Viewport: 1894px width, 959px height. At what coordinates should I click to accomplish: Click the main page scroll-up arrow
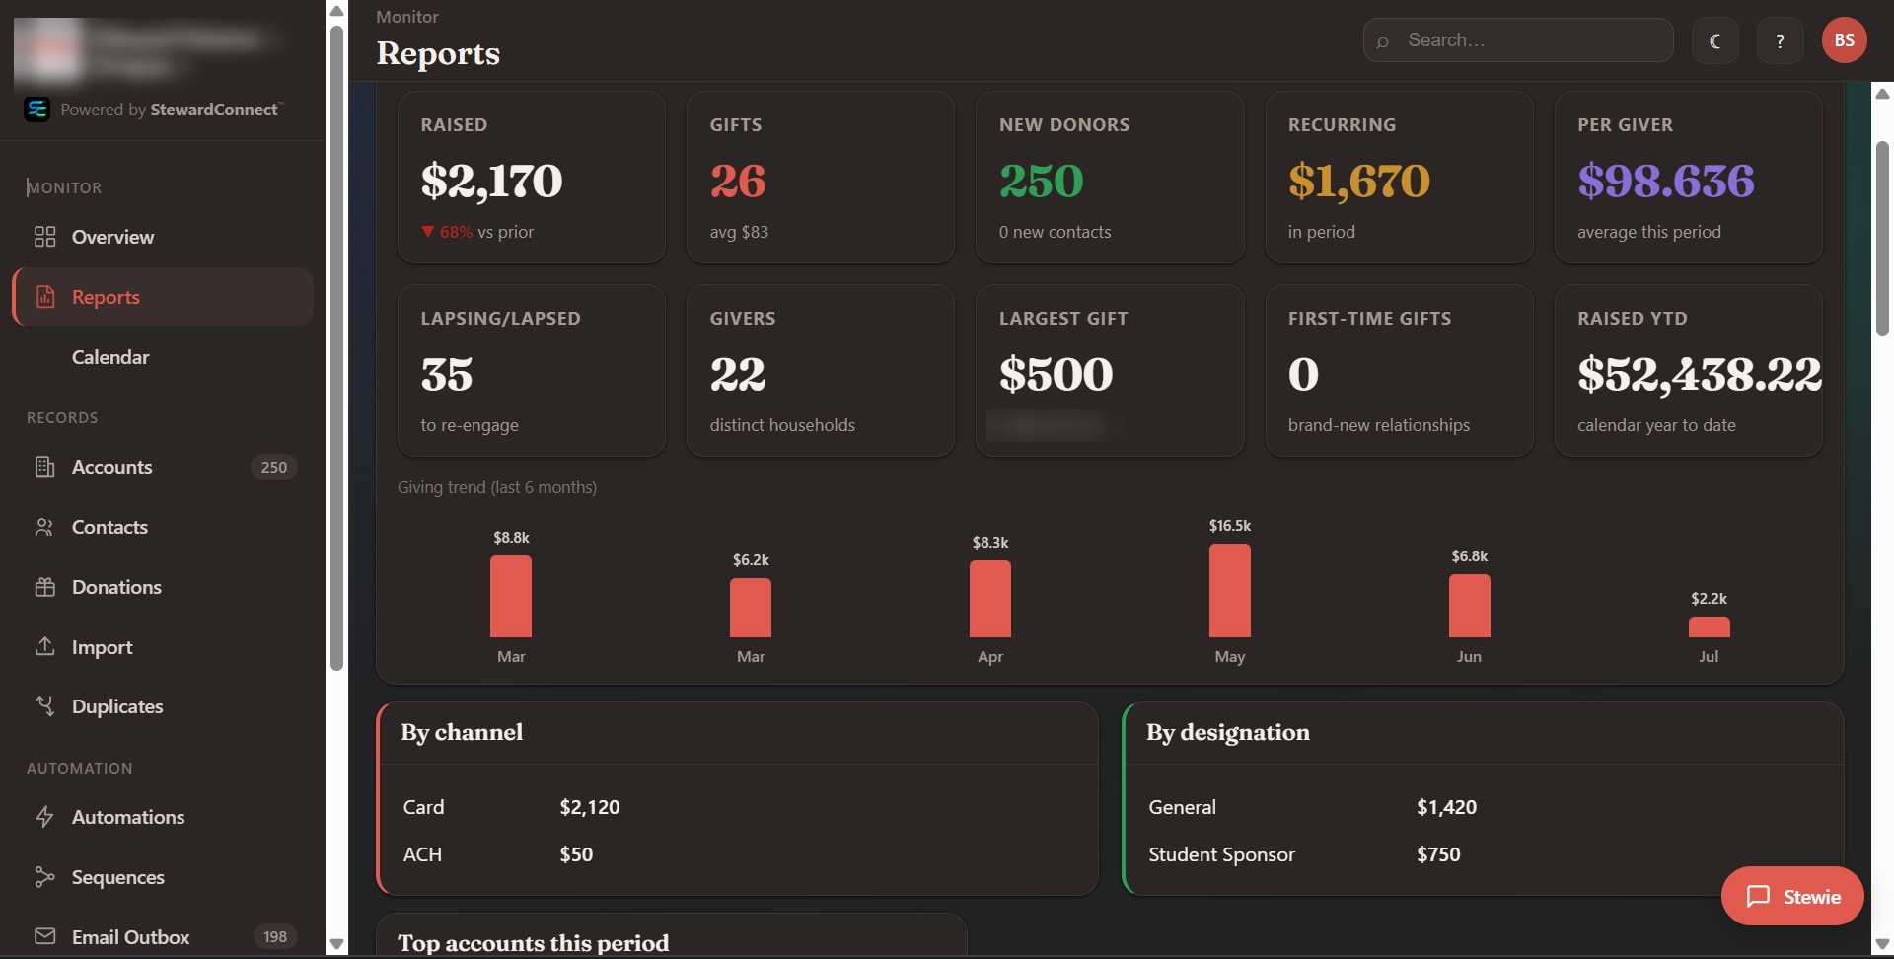pos(1882,94)
